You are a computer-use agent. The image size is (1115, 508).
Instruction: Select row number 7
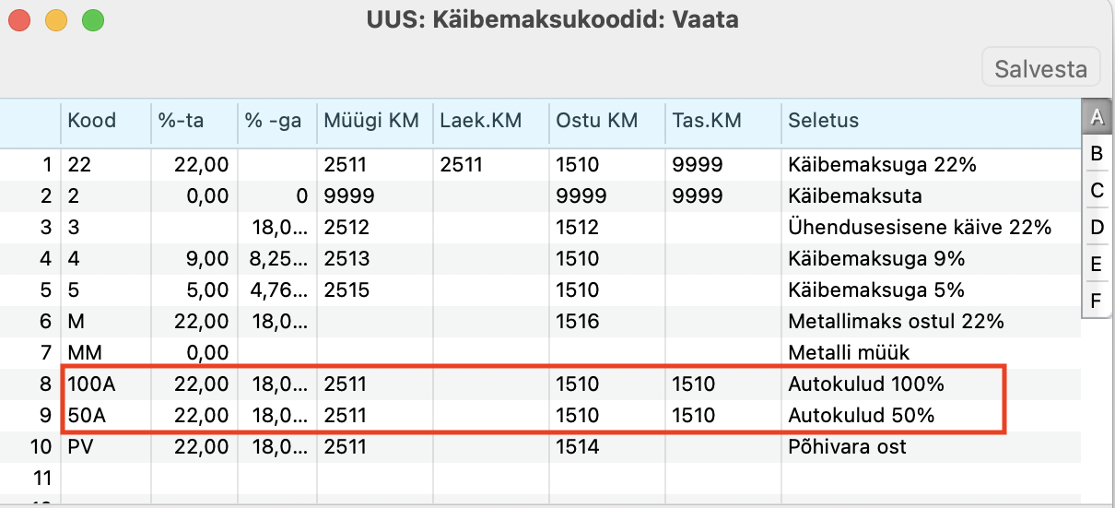[x=30, y=353]
